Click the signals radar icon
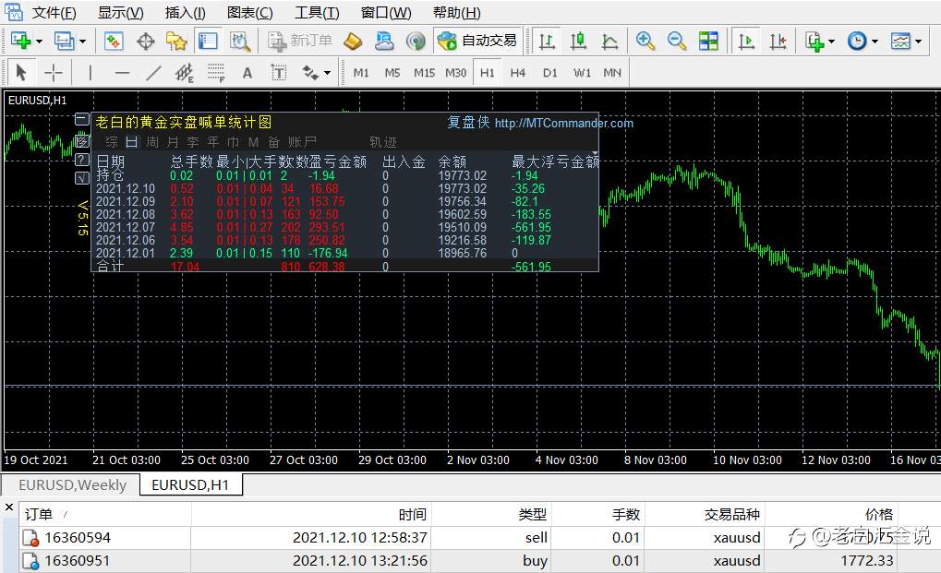Image resolution: width=941 pixels, height=573 pixels. click(x=416, y=41)
